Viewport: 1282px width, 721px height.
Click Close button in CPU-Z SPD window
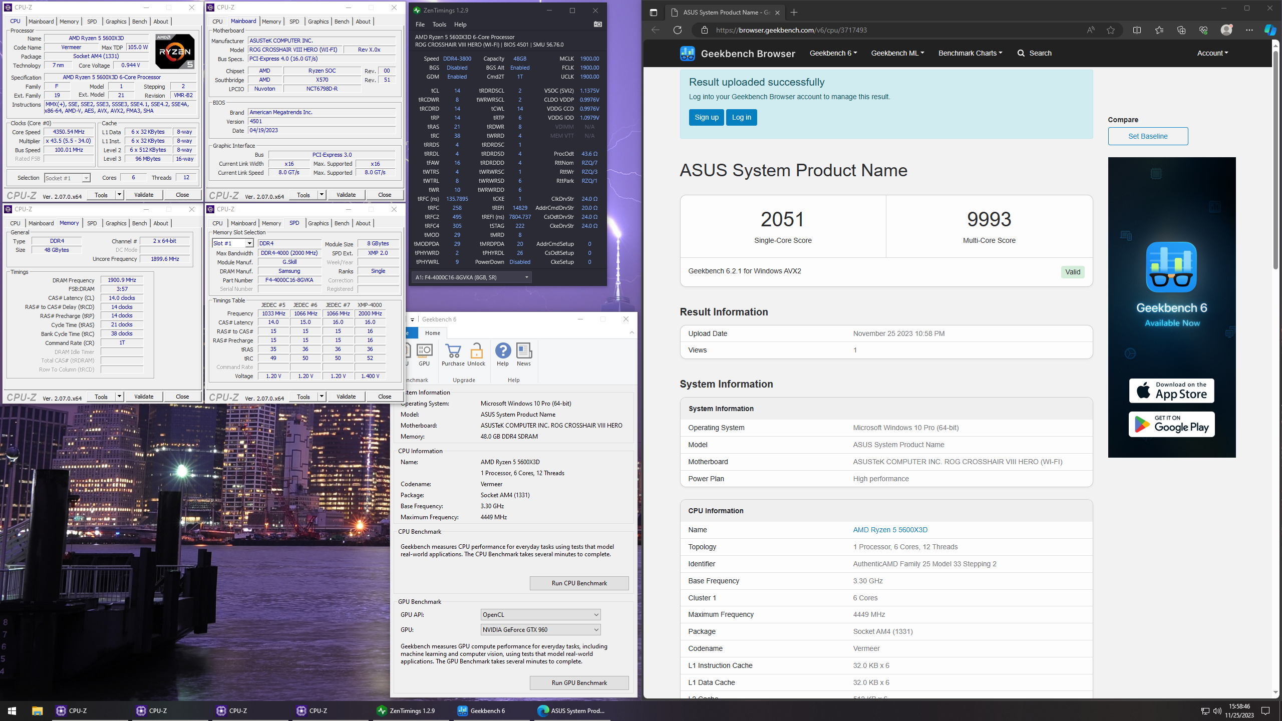point(385,397)
